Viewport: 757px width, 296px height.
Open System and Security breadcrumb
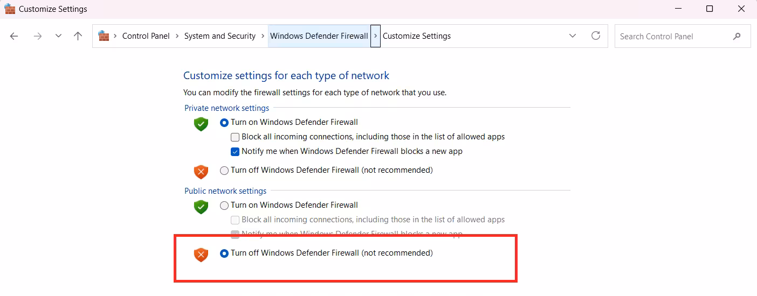click(220, 36)
